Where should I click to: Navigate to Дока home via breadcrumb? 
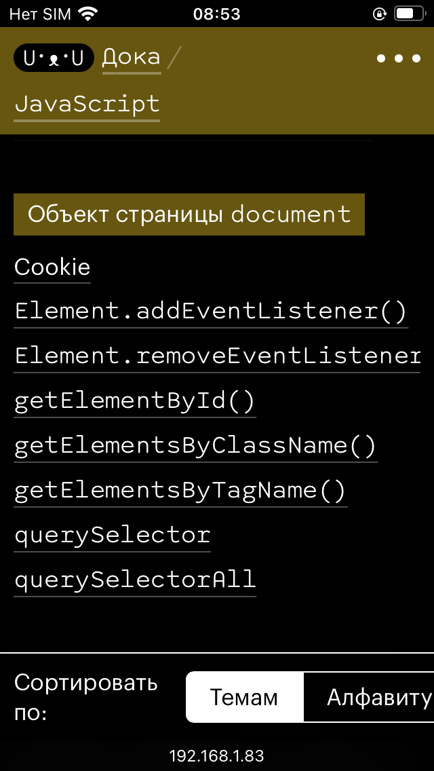point(131,57)
